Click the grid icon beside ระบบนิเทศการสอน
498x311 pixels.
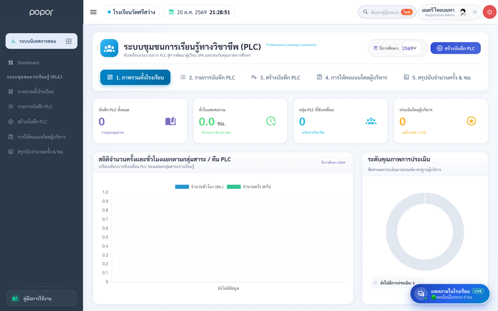pyautogui.click(x=69, y=41)
